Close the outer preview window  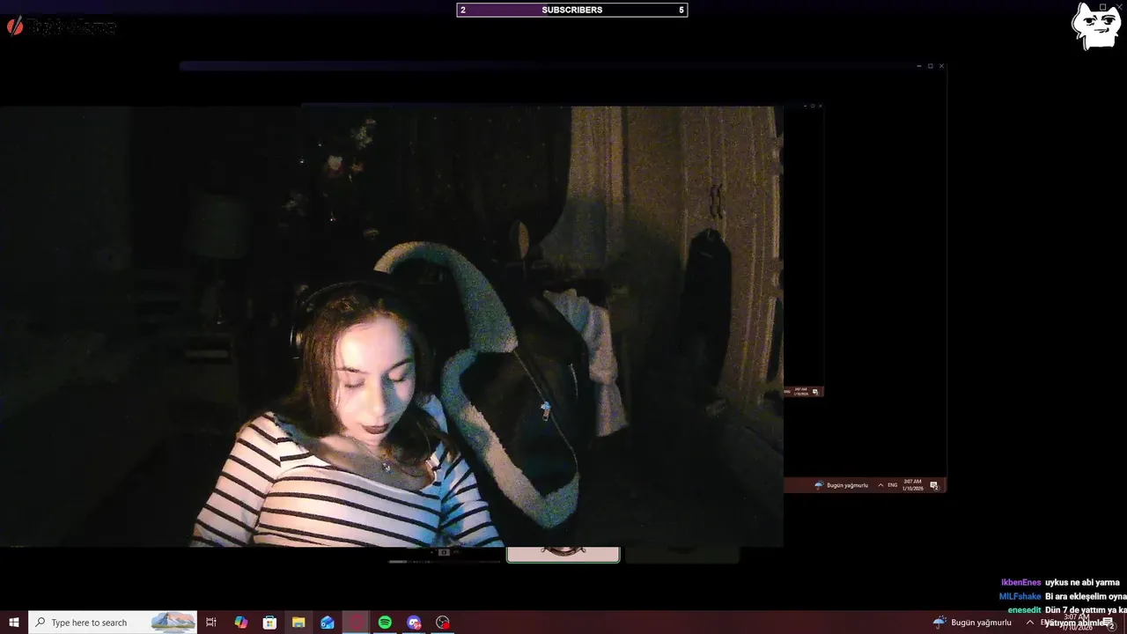click(941, 66)
